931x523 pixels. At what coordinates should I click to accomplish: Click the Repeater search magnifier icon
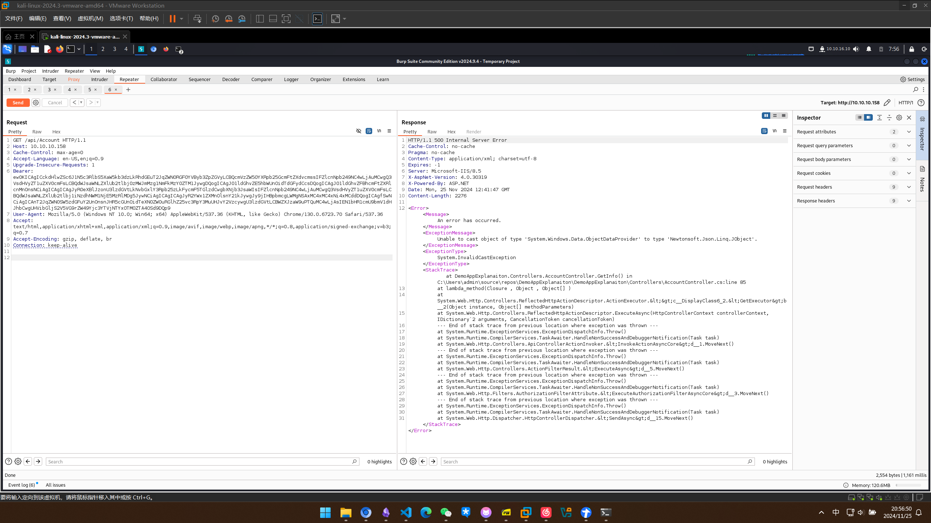(x=915, y=89)
